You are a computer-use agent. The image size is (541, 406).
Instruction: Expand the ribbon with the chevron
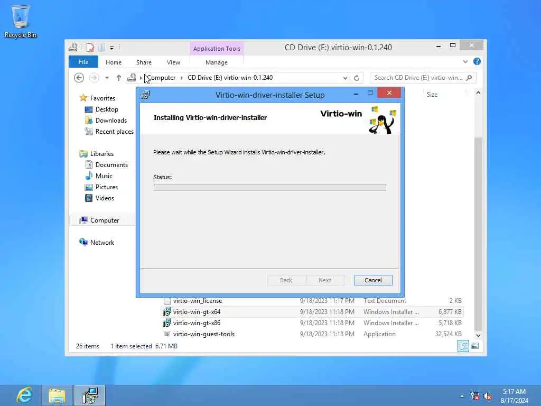coord(465,62)
